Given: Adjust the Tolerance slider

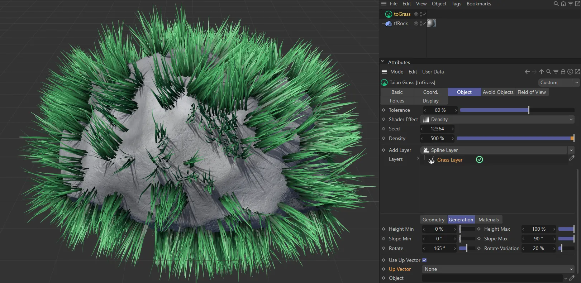Looking at the screenshot, I should [x=528, y=110].
